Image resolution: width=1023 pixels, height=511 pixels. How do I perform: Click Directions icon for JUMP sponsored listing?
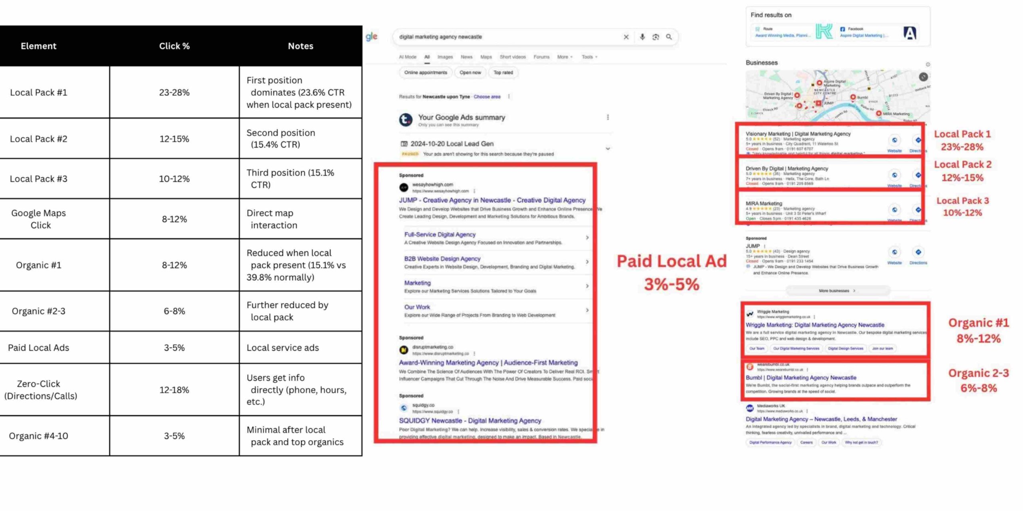click(x=918, y=252)
